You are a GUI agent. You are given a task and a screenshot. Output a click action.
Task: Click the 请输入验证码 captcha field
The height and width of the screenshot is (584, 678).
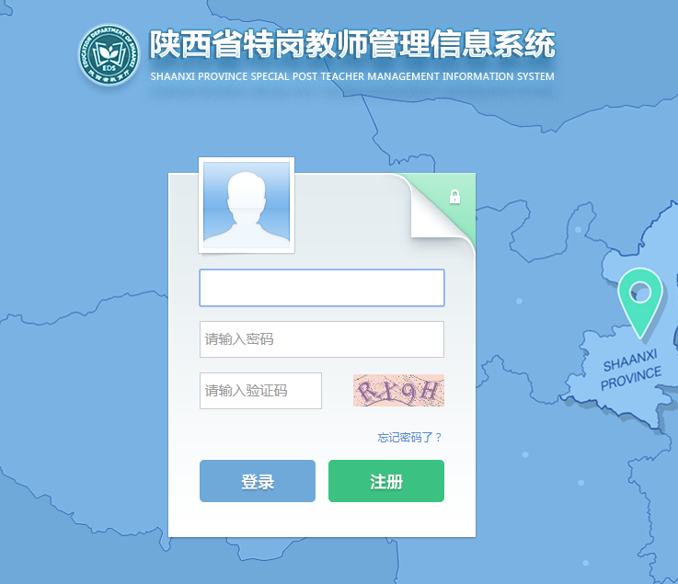260,391
